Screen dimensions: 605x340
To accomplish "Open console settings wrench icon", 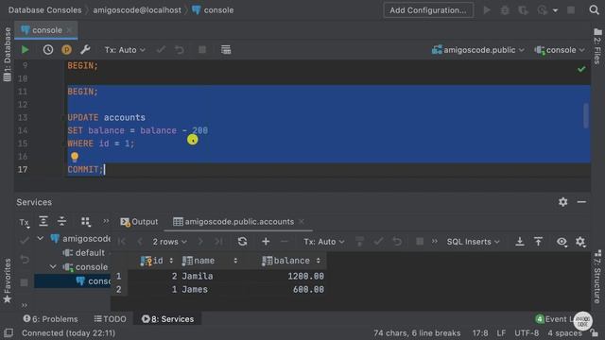I will pos(85,50).
